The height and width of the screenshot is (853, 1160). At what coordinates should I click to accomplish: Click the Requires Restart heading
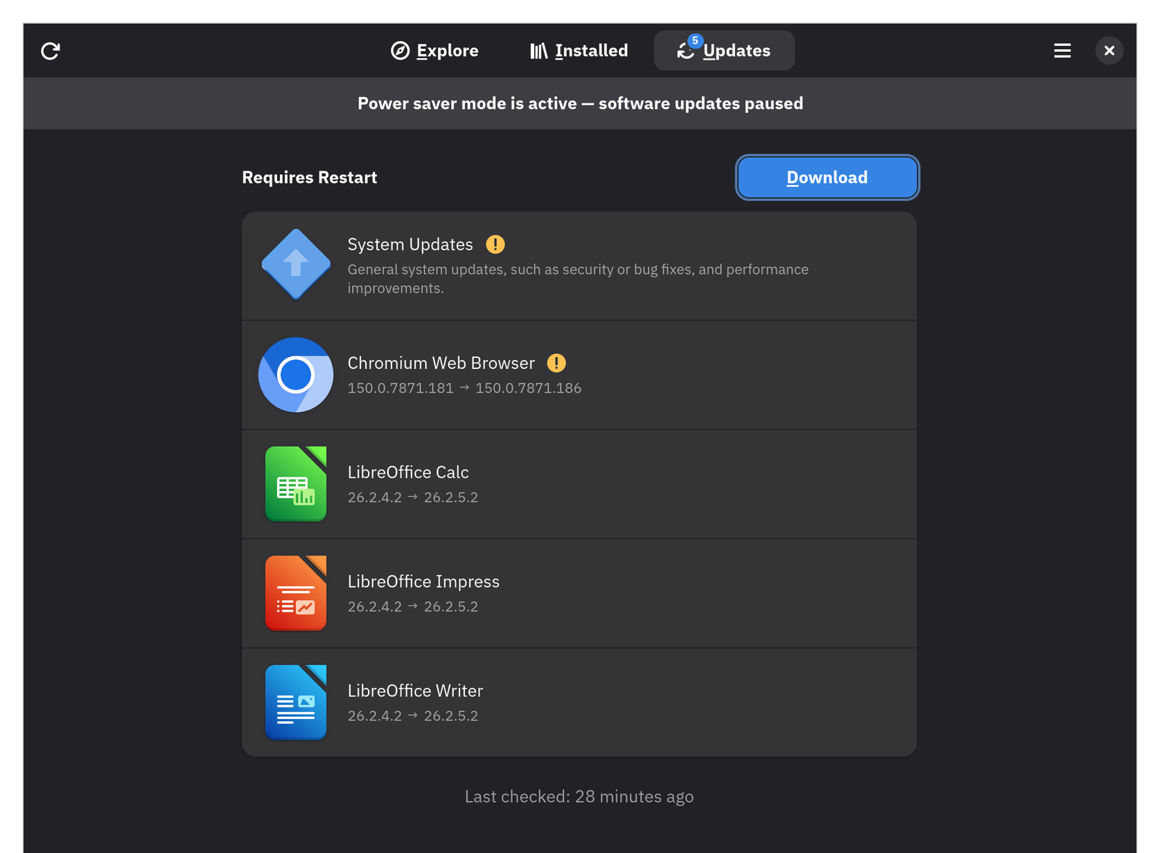click(310, 178)
